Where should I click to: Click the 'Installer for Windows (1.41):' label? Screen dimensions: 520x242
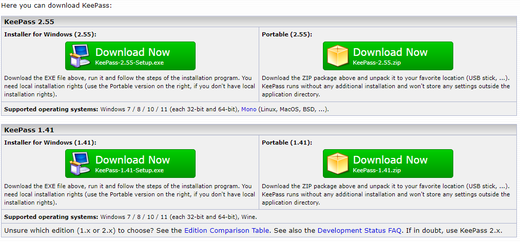50,143
